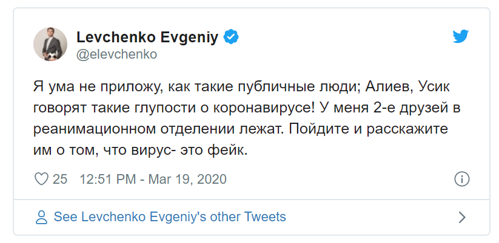Click the closing text это фейк

click(x=214, y=151)
